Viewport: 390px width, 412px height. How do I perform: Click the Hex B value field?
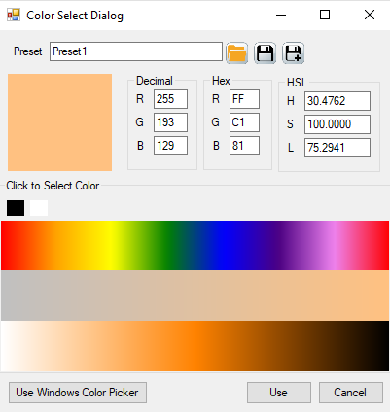tap(244, 146)
